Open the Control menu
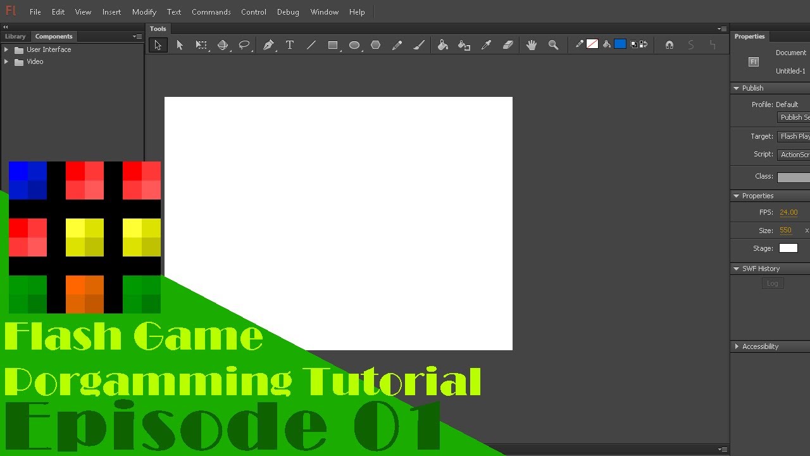Screen dimensions: 810x456 tap(254, 12)
